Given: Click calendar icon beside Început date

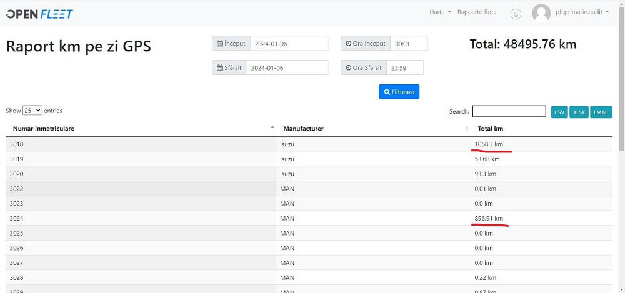Looking at the screenshot, I should click(x=220, y=44).
